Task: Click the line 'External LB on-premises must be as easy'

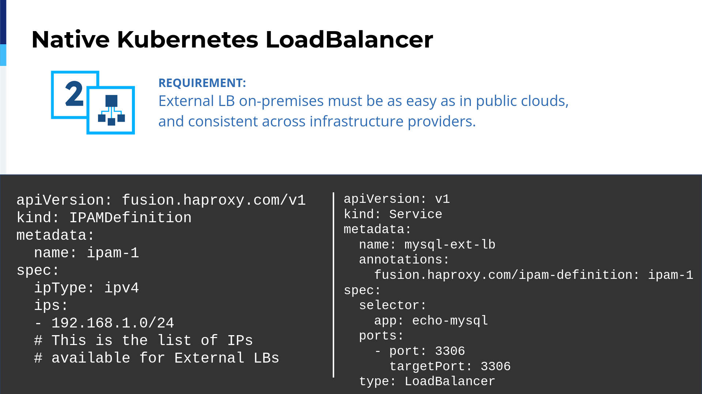Action: tap(363, 101)
